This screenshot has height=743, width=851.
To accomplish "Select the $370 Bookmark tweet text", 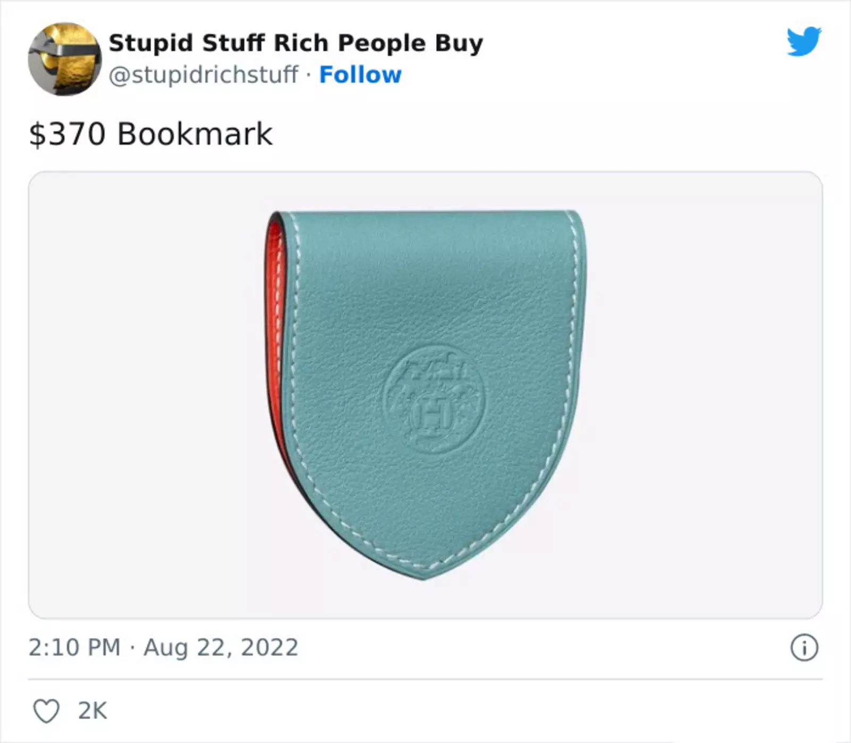I will click(x=151, y=133).
